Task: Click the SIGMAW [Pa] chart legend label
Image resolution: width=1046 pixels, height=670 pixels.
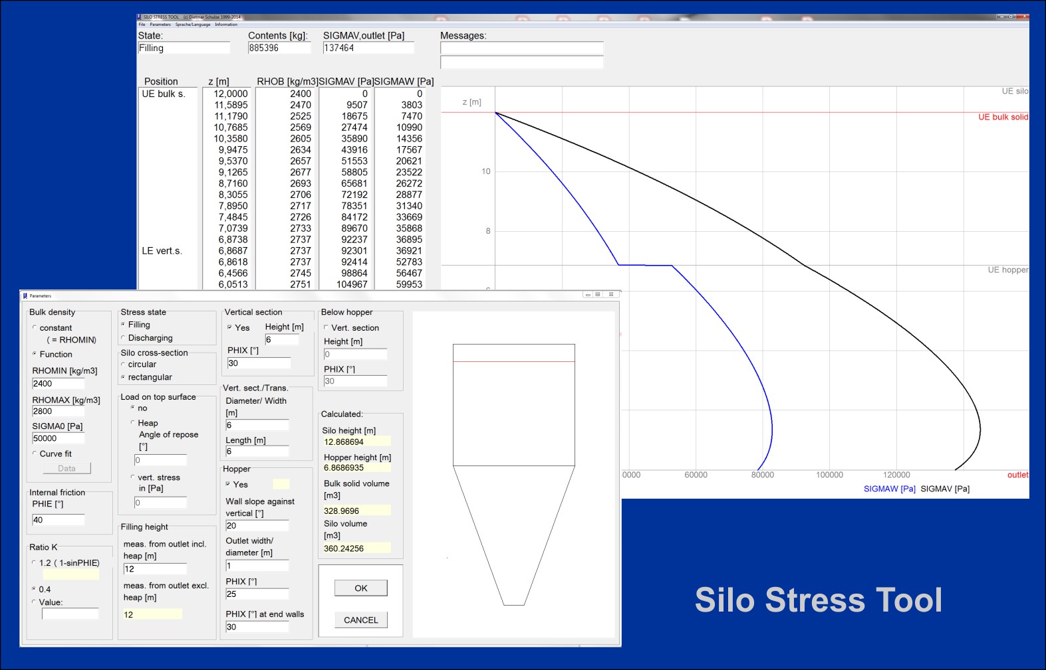Action: [890, 489]
